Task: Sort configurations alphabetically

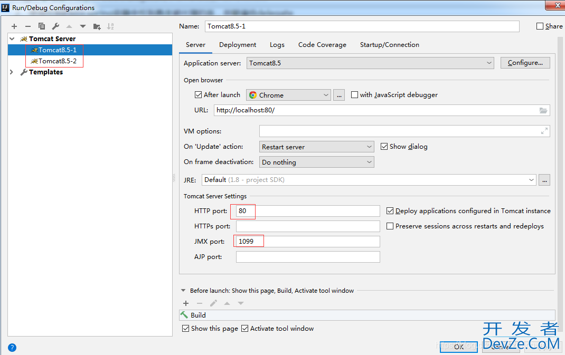Action: pos(110,26)
